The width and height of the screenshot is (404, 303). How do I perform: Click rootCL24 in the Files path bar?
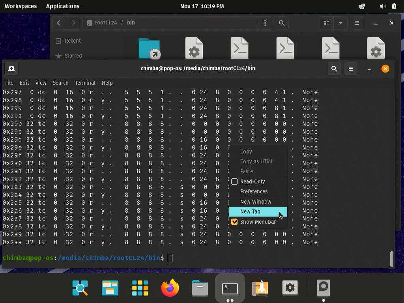(106, 22)
